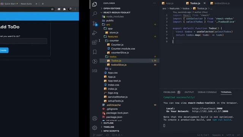The width and height of the screenshot is (243, 137).
Task: Open the Problems panel tab
Action: click(169, 92)
